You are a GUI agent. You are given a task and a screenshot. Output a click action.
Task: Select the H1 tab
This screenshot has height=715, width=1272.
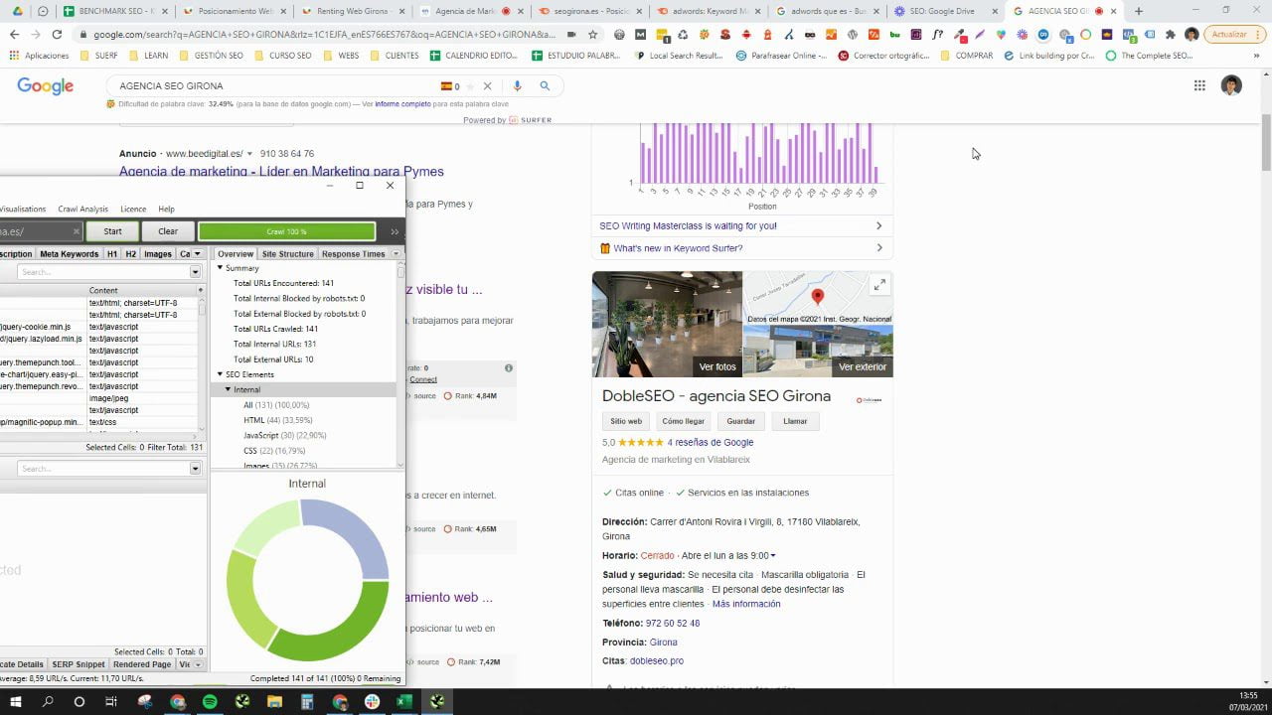pyautogui.click(x=112, y=254)
